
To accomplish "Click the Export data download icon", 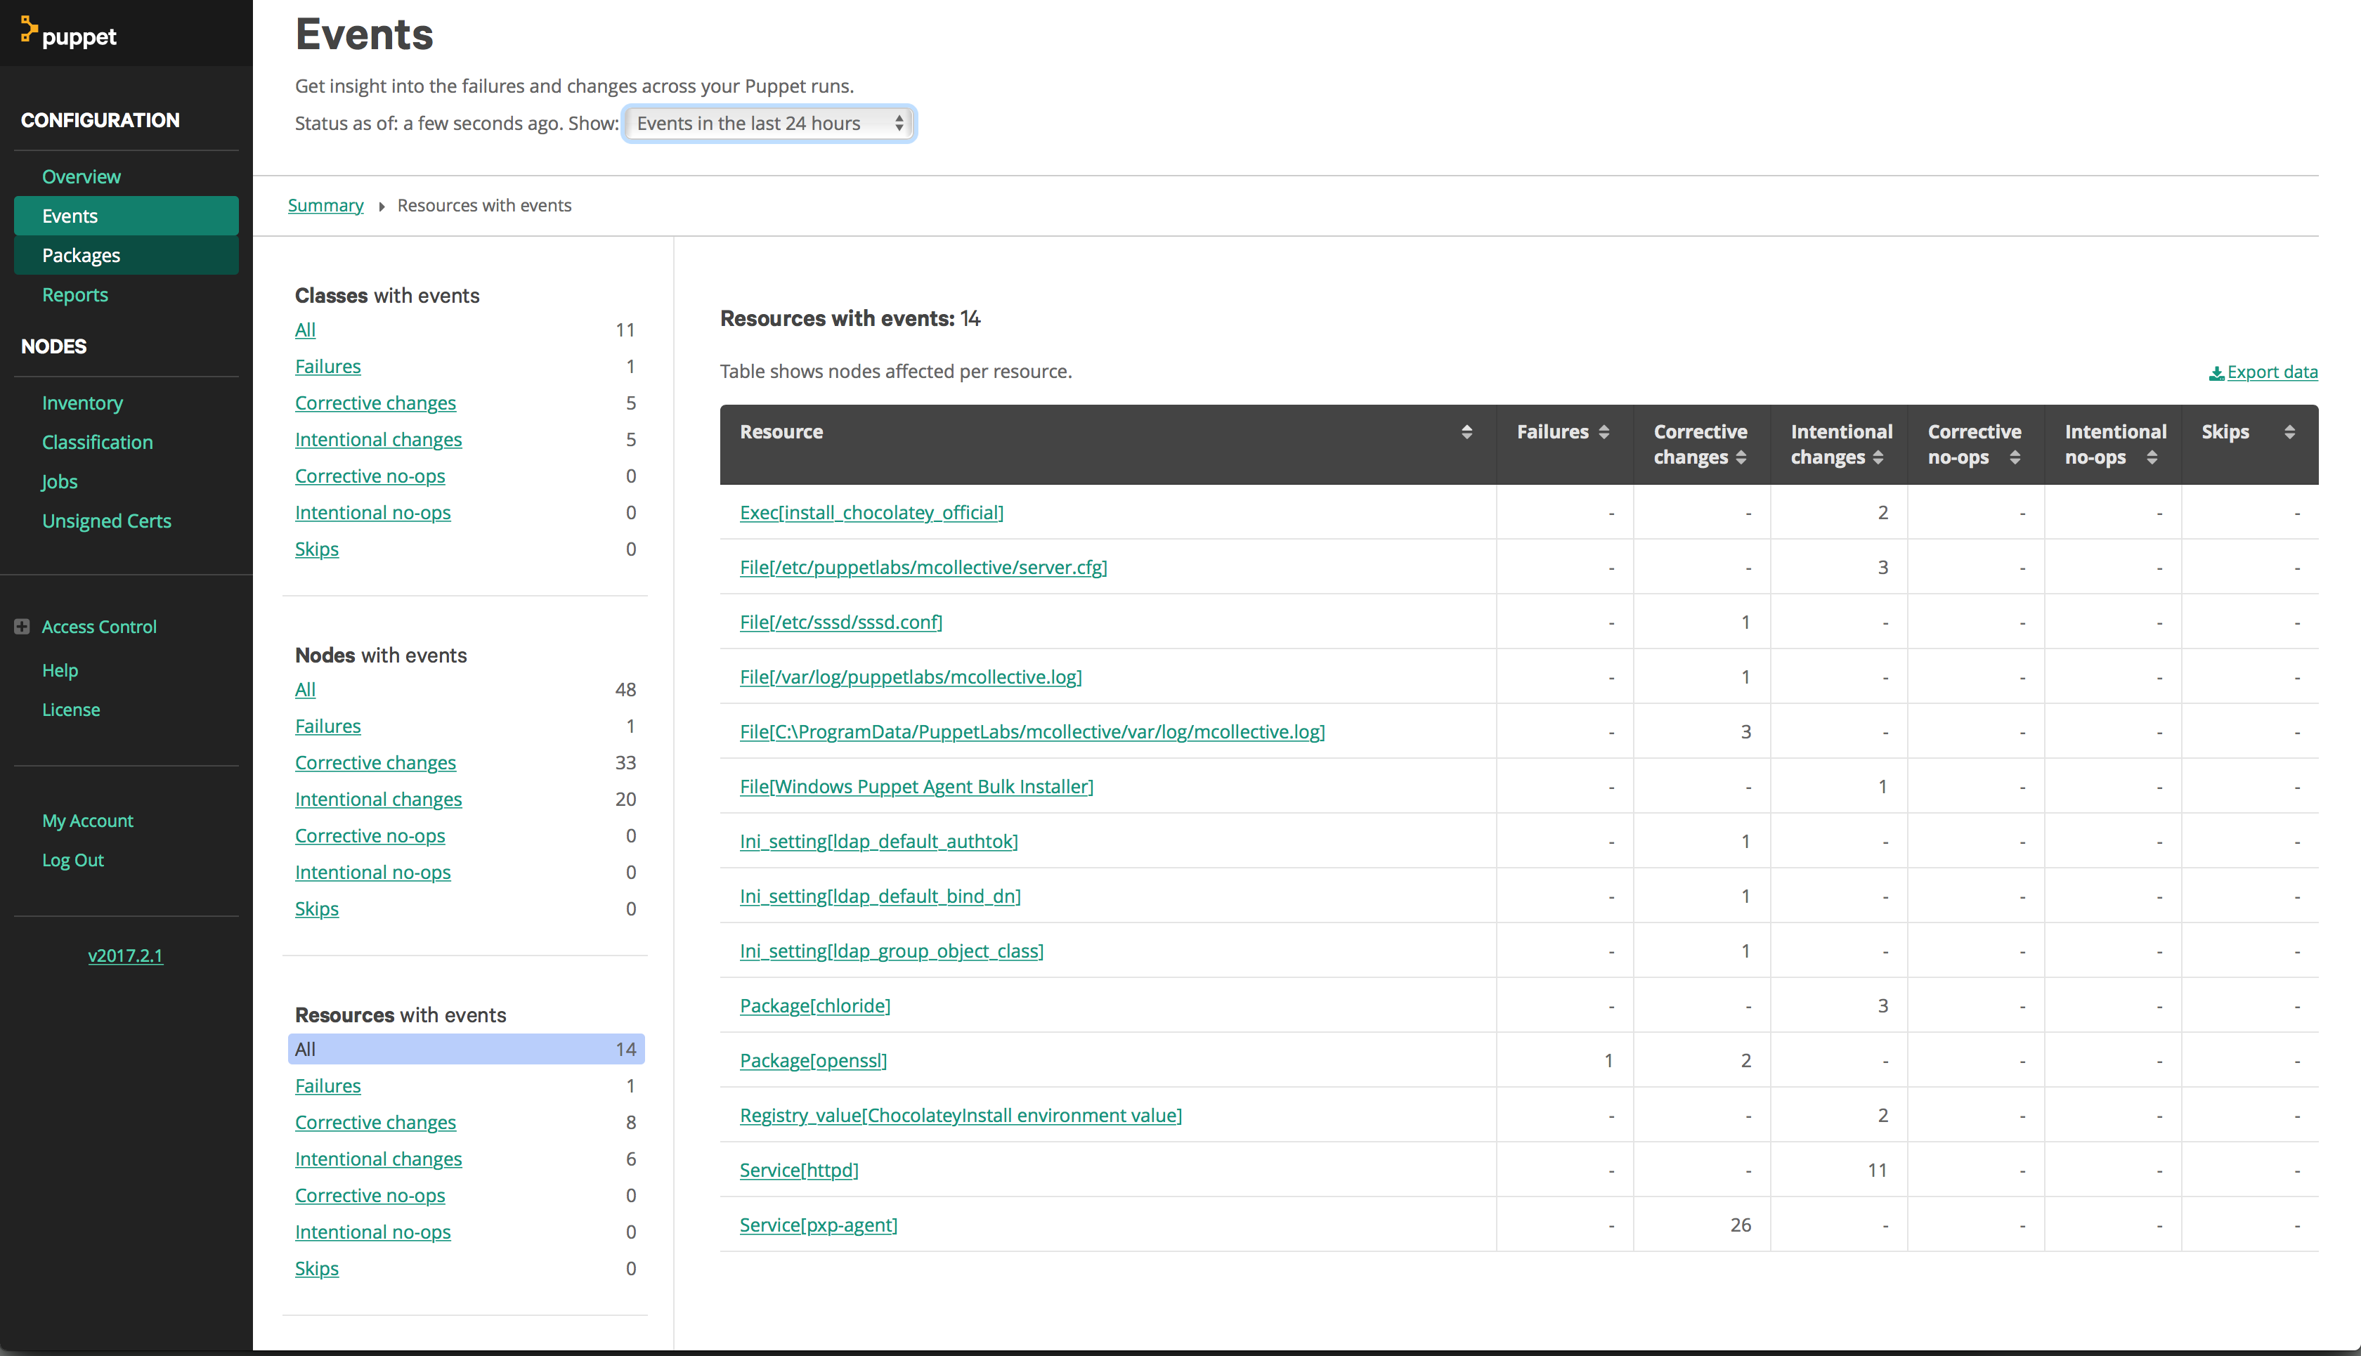I will pos(2217,374).
